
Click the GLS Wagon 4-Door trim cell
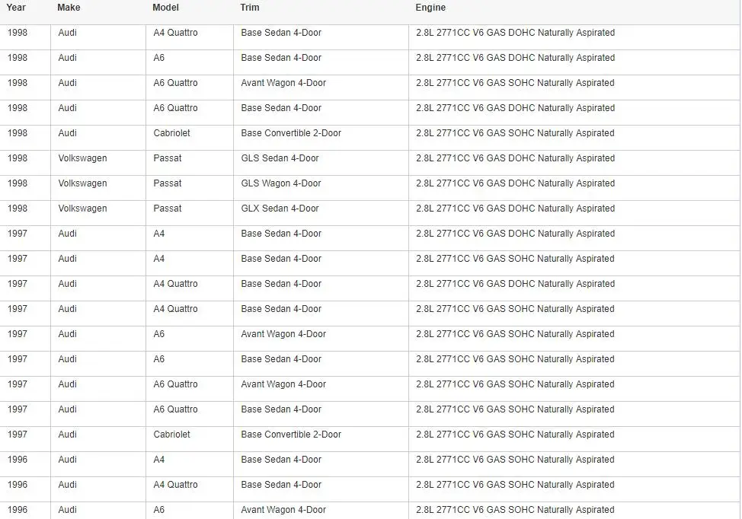click(x=321, y=188)
